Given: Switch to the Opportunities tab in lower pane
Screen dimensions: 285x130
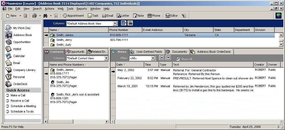Looking at the screenshot, I should 76,52.
